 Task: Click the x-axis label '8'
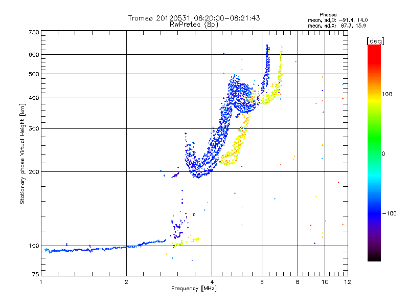(x=298, y=282)
